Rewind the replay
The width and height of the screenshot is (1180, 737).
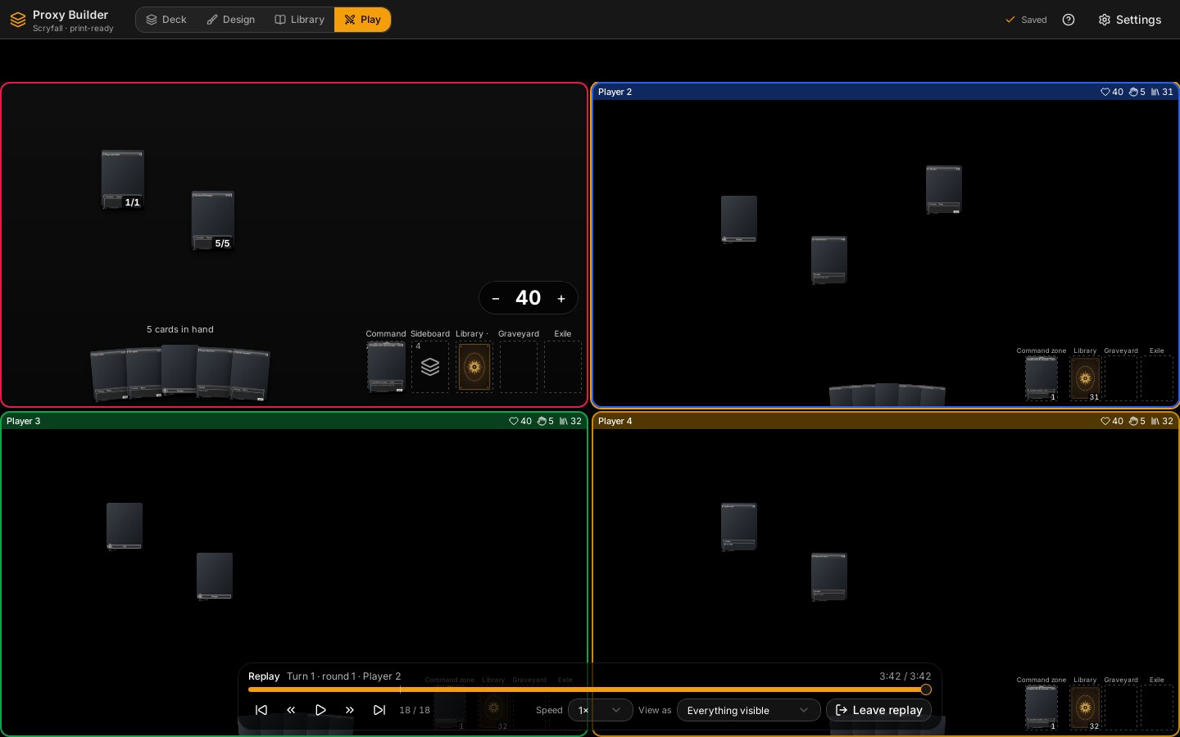coord(291,710)
